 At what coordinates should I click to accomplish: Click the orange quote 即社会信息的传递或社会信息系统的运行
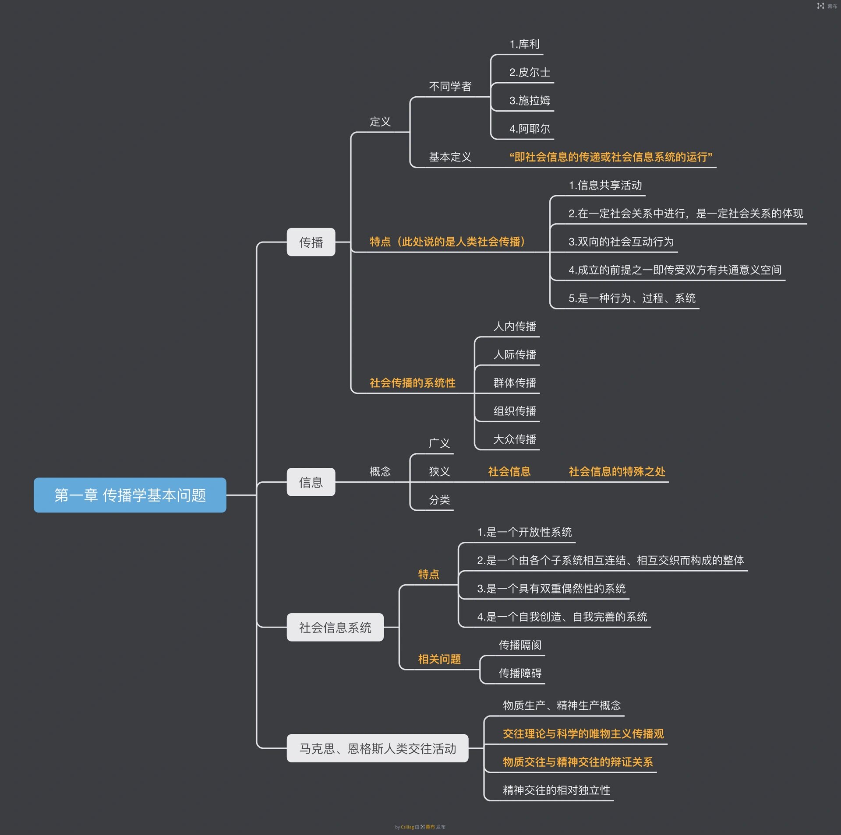[x=611, y=157]
